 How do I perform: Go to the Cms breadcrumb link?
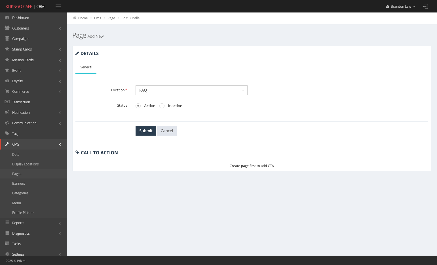98,18
